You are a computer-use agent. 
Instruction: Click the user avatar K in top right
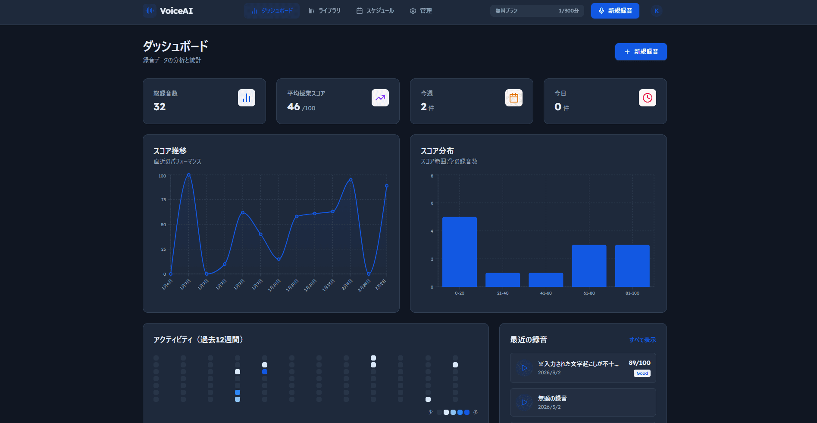coord(656,11)
